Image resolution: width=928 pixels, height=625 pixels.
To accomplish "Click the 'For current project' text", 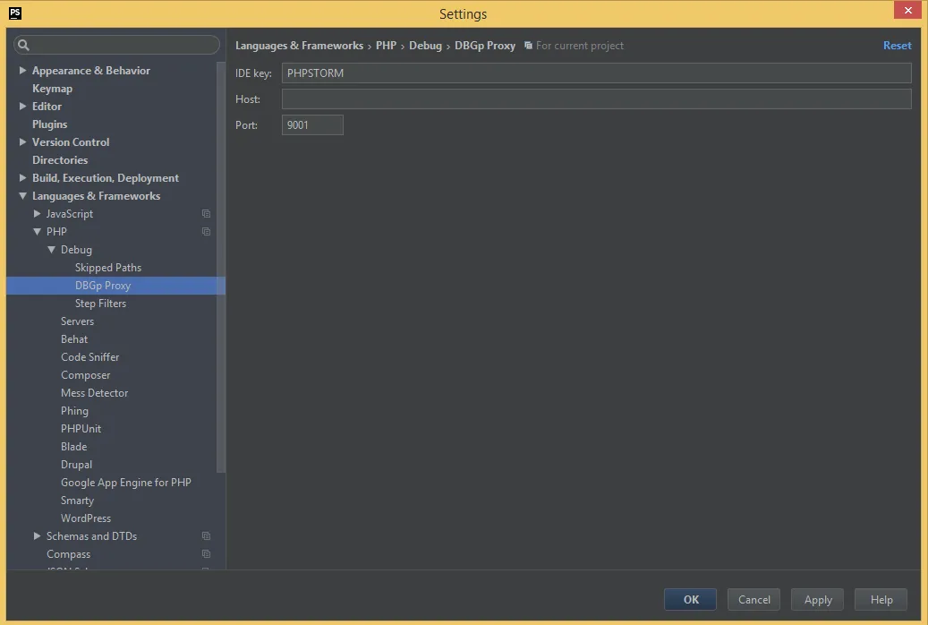I will (x=579, y=46).
